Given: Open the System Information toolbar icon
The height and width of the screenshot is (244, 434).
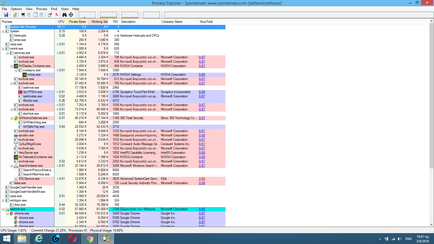Looking at the screenshot, I should (x=23, y=15).
